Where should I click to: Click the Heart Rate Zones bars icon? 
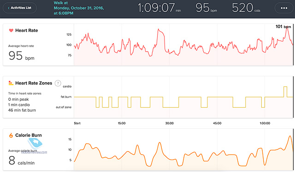pyautogui.click(x=11, y=83)
